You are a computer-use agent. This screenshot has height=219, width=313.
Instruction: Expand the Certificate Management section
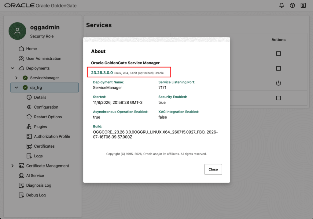12,166
